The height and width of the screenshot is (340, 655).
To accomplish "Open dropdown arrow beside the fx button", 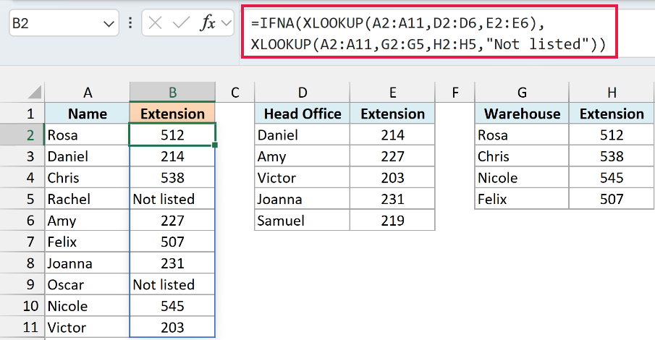I will [x=227, y=23].
